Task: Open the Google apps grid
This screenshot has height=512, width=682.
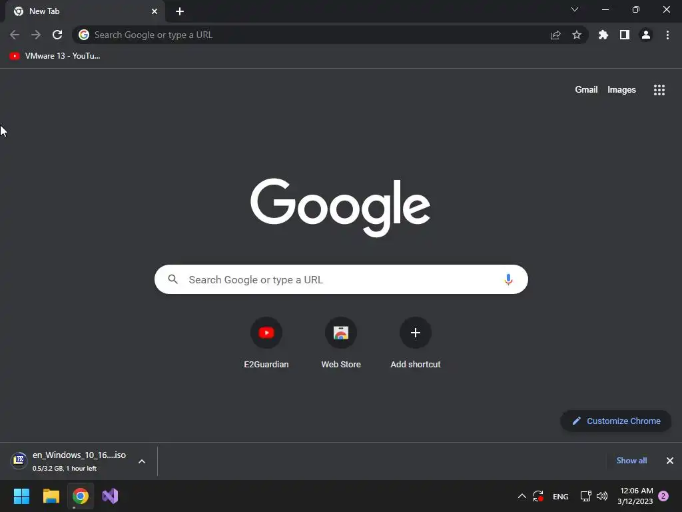Action: [x=659, y=90]
